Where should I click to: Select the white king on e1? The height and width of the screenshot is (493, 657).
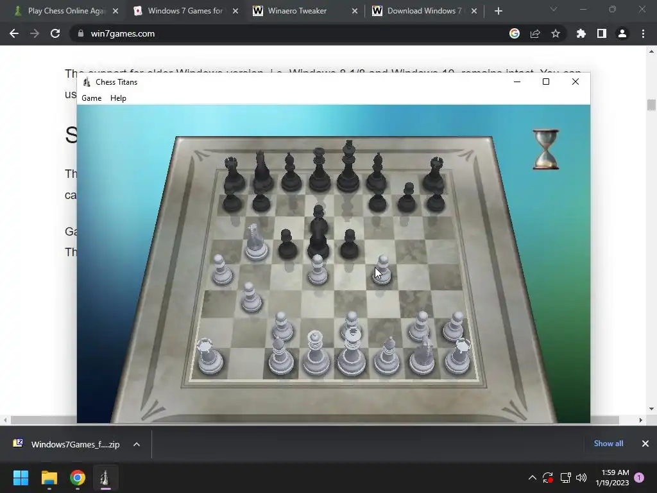click(351, 351)
